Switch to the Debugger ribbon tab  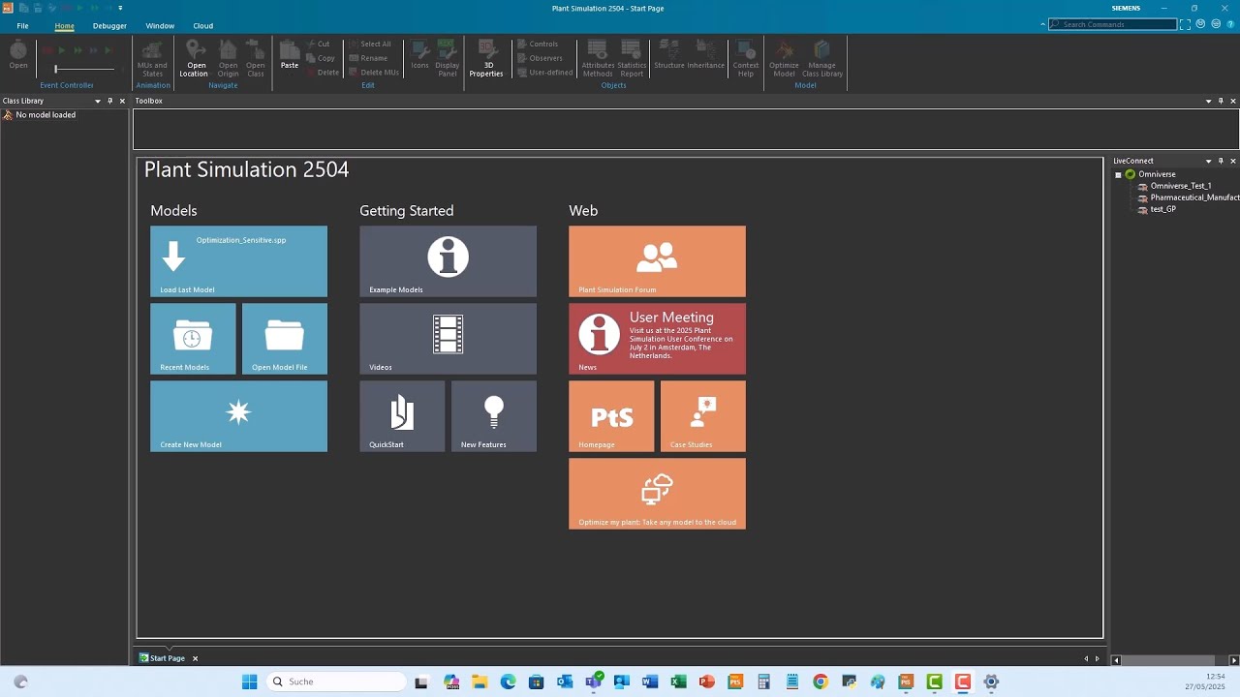point(109,26)
